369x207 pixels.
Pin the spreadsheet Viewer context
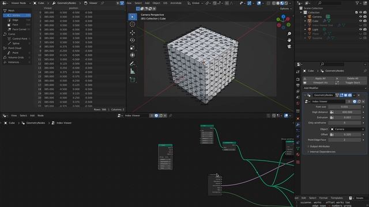[x=103, y=3]
